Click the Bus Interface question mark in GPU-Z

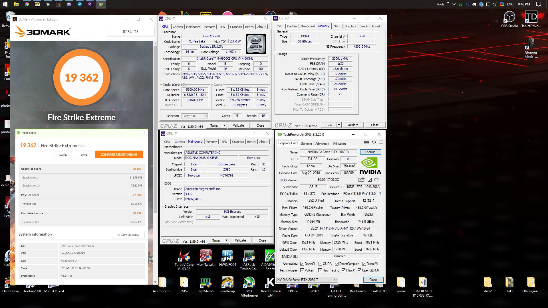[380, 194]
